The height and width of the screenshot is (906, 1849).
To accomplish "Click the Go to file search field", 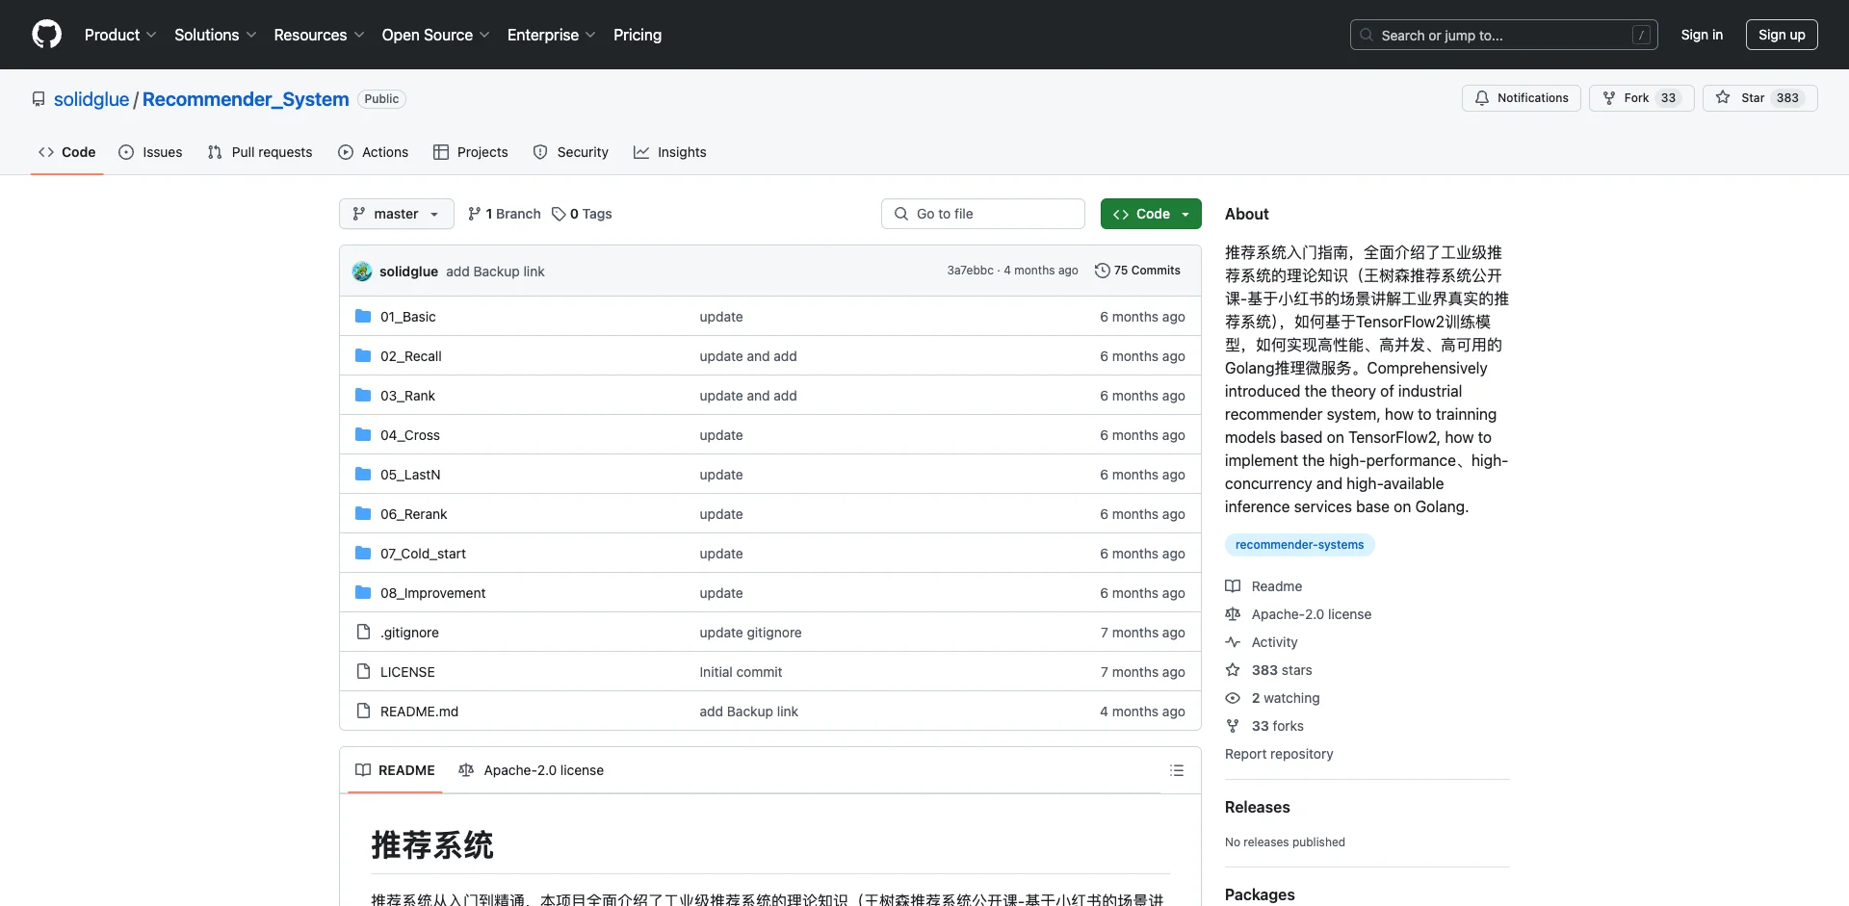I will 983,214.
